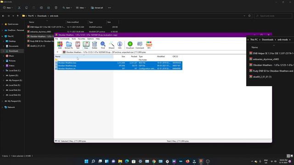294x165 pixels.
Task: Click the Explorer Forward arrow
Action: click(8, 16)
